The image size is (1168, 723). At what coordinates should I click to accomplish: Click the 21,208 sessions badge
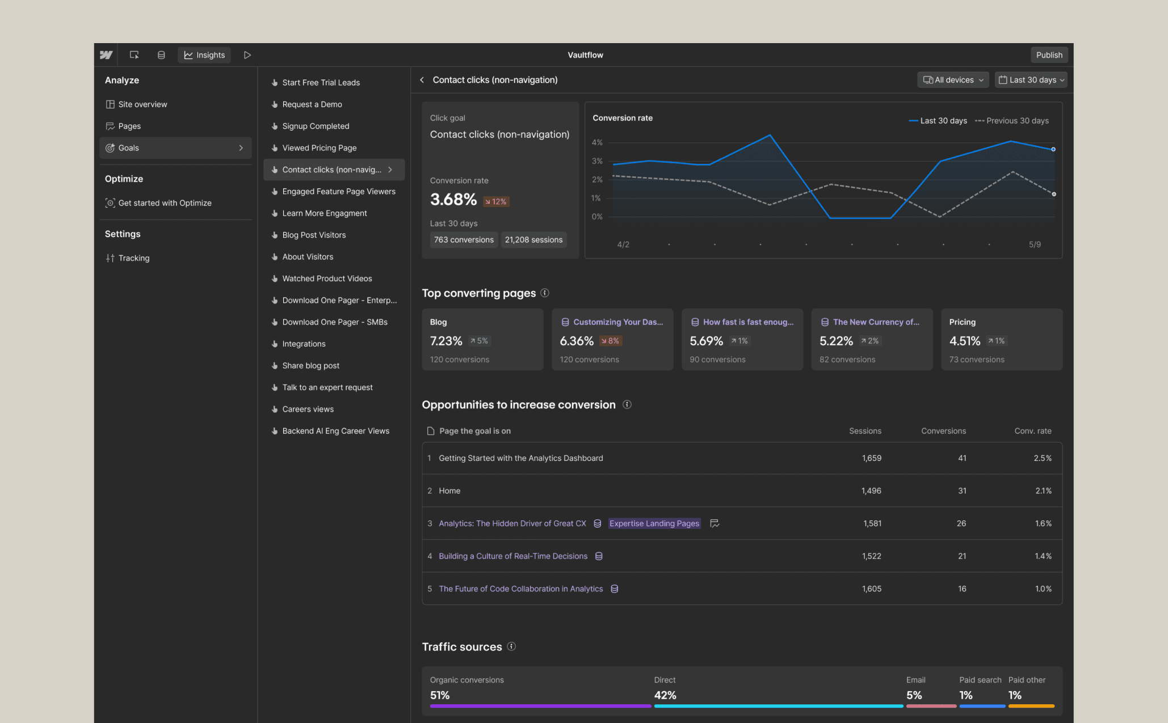tap(533, 240)
